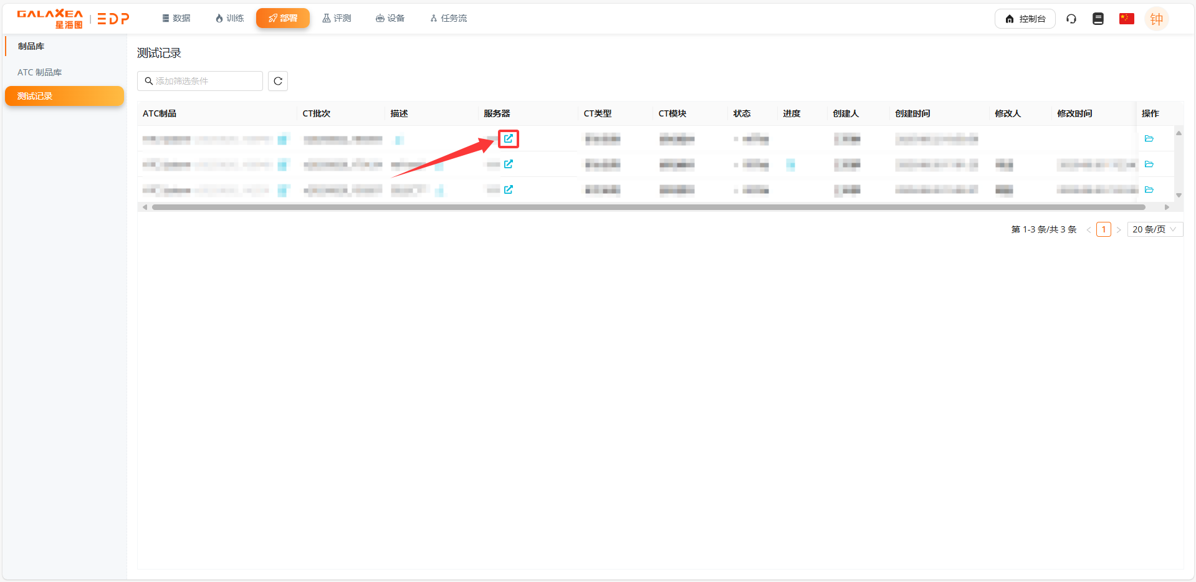
Task: Open the documentation book icon
Action: tap(1098, 19)
